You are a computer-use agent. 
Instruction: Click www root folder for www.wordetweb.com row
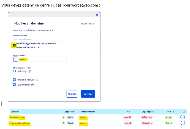[x=83, y=123]
